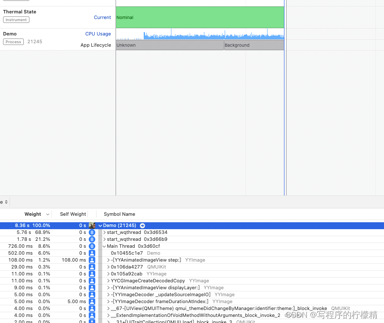Expand qmui_themeDidChangeByManager block_invoke row

108,309
